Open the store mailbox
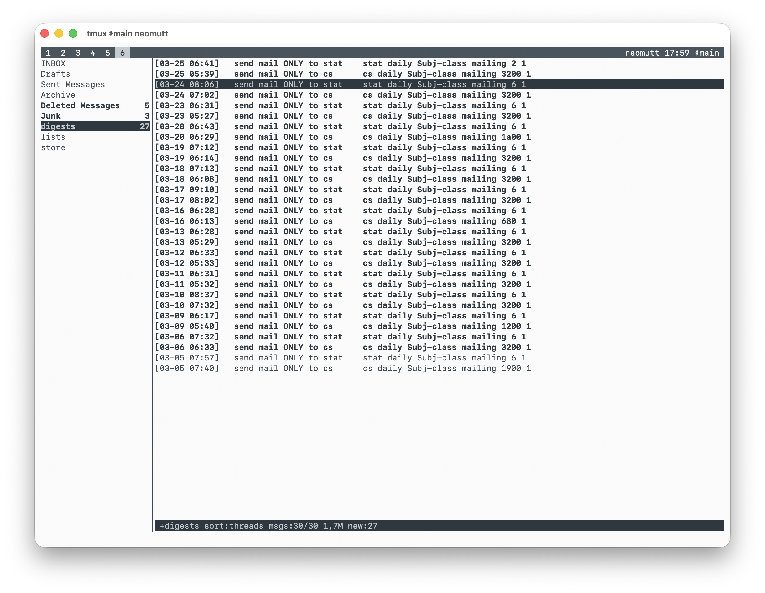Viewport: 765px width, 593px height. 53,147
